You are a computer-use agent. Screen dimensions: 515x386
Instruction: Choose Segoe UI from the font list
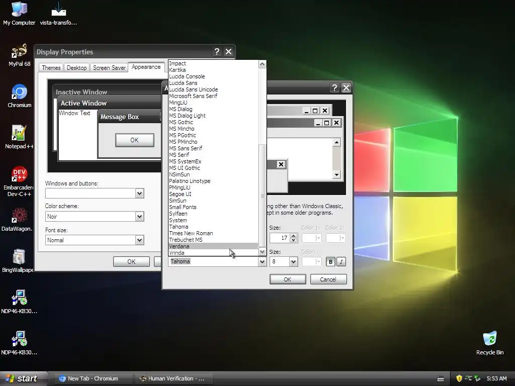tap(213, 194)
